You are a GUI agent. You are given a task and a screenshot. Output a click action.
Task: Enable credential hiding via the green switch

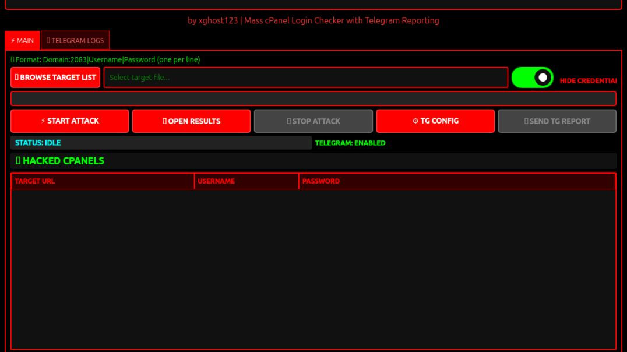(x=531, y=77)
